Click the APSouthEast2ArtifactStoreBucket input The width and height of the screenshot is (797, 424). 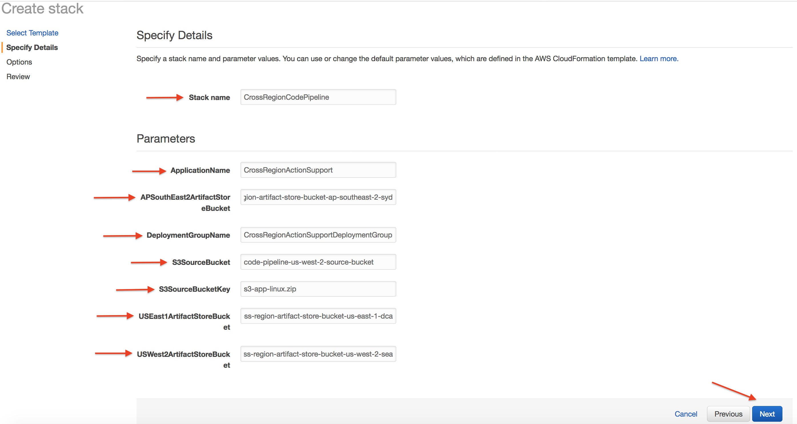(x=318, y=197)
